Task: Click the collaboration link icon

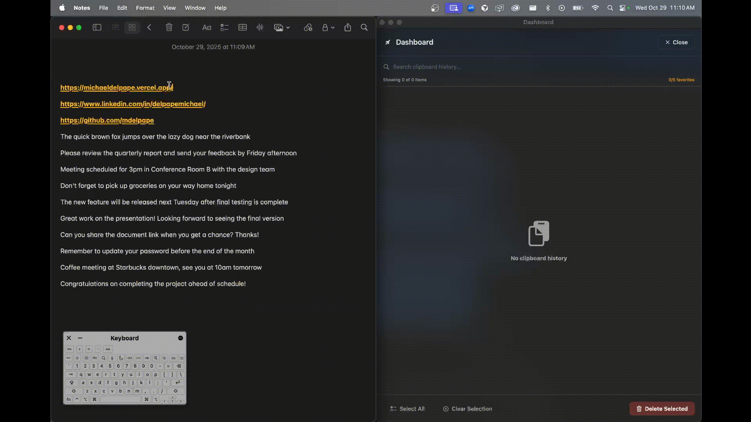Action: pyautogui.click(x=308, y=27)
